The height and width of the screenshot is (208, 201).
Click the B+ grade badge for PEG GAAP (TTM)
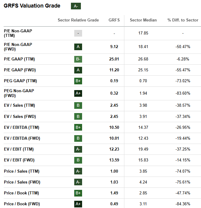click(78, 81)
